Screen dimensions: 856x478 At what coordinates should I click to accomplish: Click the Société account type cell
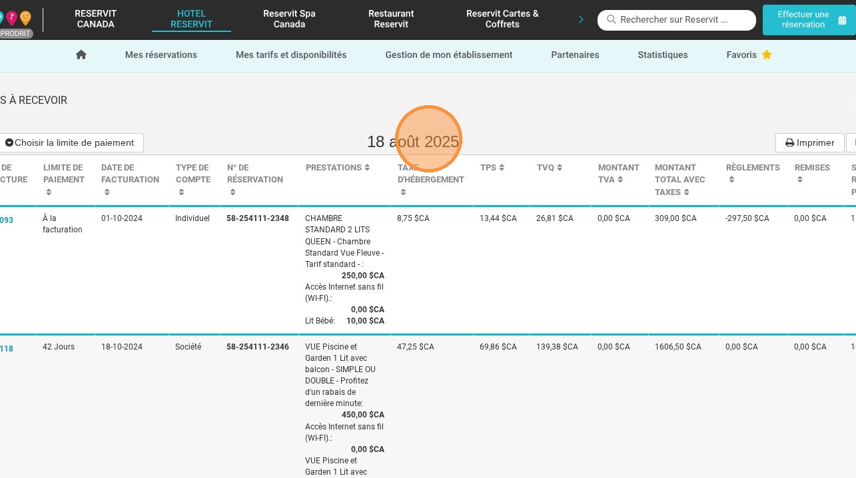189,347
